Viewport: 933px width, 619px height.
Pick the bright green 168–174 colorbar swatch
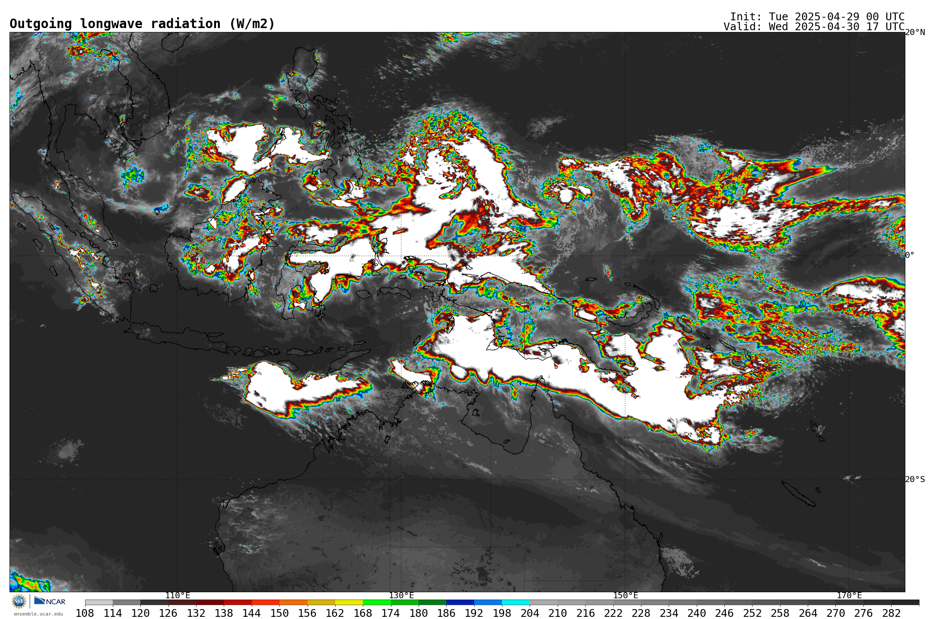point(377,603)
